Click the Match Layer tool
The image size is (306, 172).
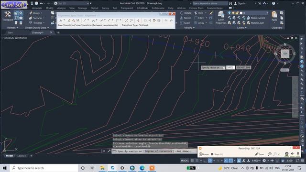tap(255, 23)
